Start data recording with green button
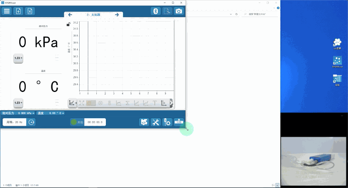Screen dimensions: 348x188 pyautogui.click(x=77, y=122)
